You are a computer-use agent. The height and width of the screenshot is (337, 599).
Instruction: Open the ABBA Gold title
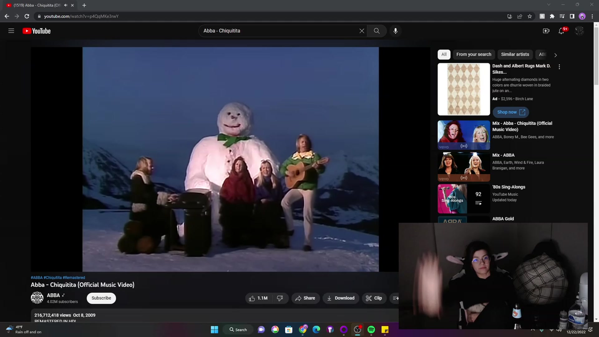[x=503, y=219]
